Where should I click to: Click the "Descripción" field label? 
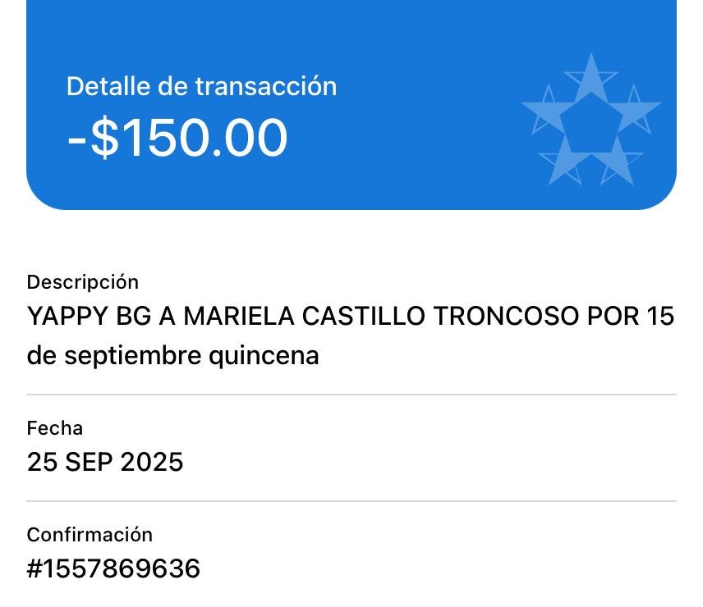coord(83,282)
